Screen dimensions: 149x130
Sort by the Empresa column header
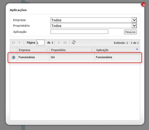click(x=33, y=50)
